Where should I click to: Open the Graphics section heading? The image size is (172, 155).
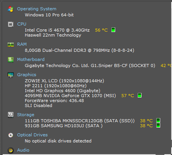point(27,75)
